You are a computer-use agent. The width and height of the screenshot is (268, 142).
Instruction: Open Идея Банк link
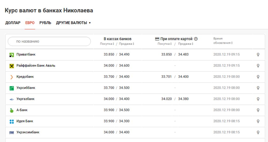(25, 121)
